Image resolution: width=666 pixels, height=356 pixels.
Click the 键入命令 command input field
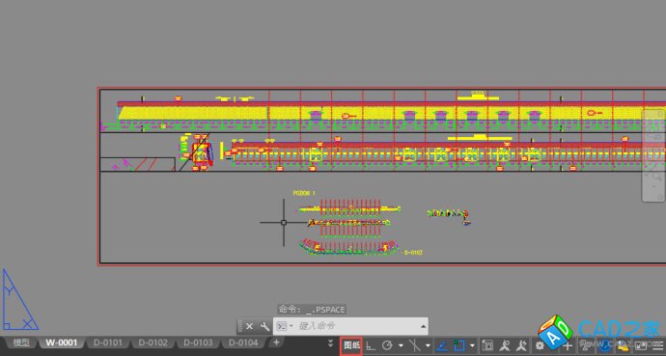pyautogui.click(x=357, y=326)
